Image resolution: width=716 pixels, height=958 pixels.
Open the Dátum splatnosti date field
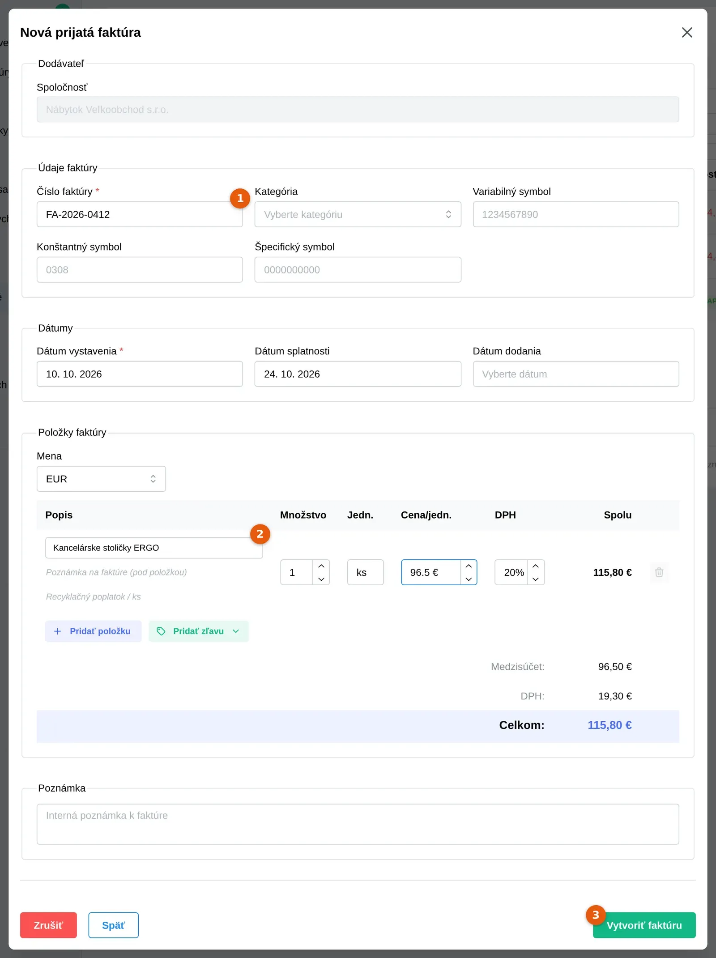tap(358, 374)
